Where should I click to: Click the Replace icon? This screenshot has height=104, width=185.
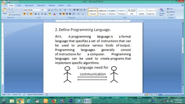click(x=168, y=12)
